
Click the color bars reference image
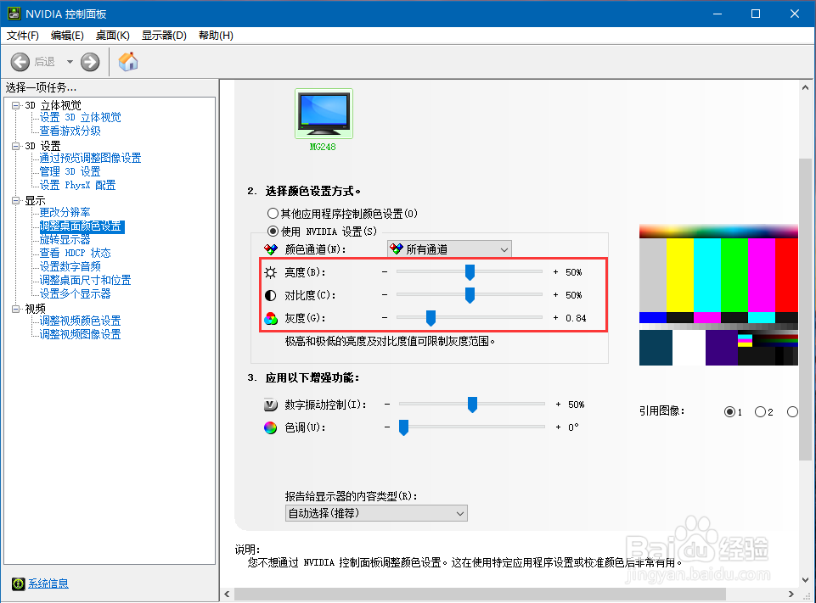pyautogui.click(x=718, y=295)
